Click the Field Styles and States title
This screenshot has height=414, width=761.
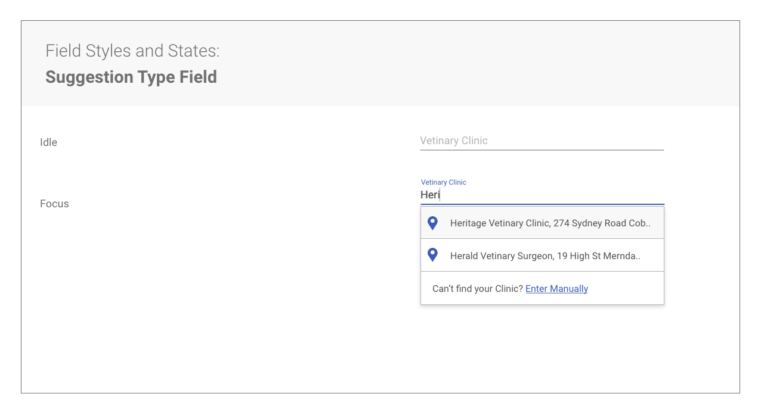[x=132, y=51]
